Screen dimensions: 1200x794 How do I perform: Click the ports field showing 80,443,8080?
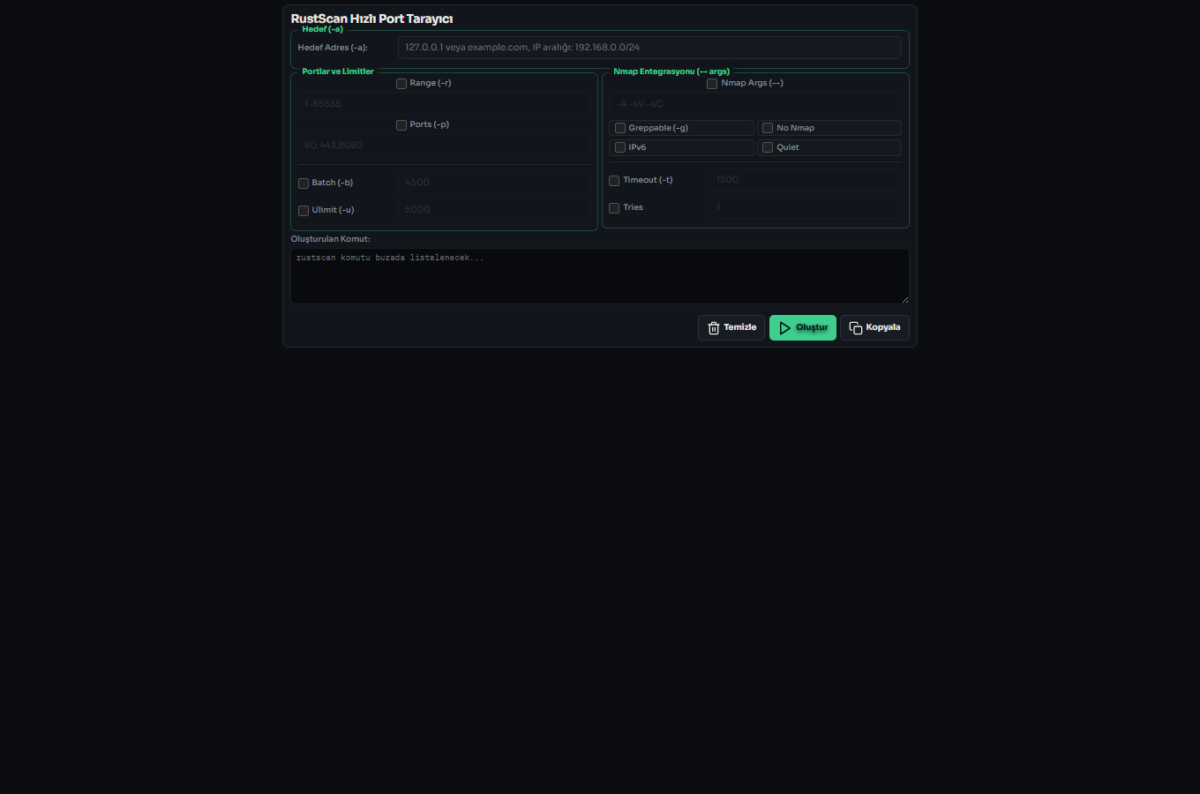click(x=445, y=146)
